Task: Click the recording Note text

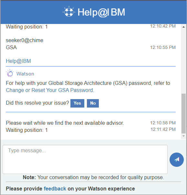Action: pos(94,177)
